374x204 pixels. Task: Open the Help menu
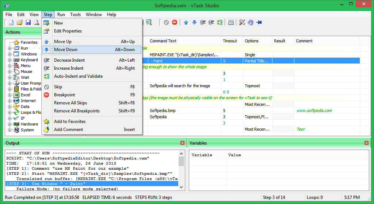pyautogui.click(x=111, y=15)
